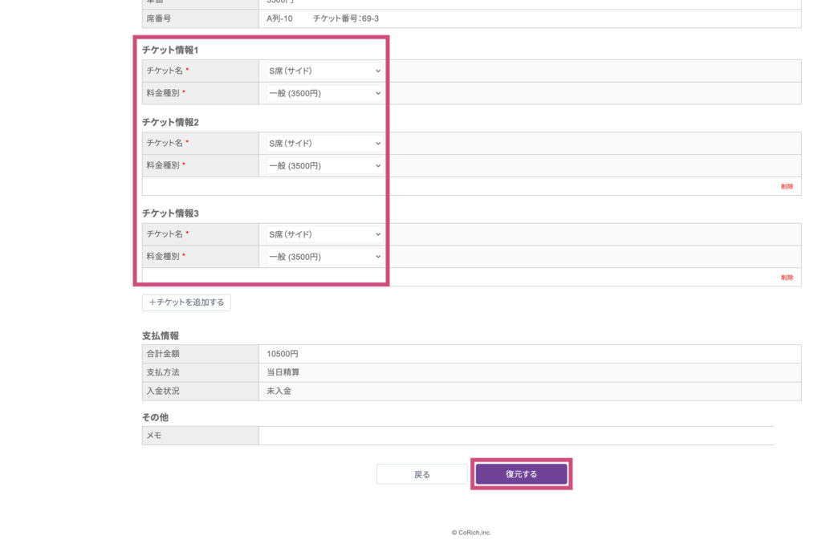Click the CoRich,inc. copyright footer text
Image resolution: width=822 pixels, height=548 pixels.
point(470,532)
